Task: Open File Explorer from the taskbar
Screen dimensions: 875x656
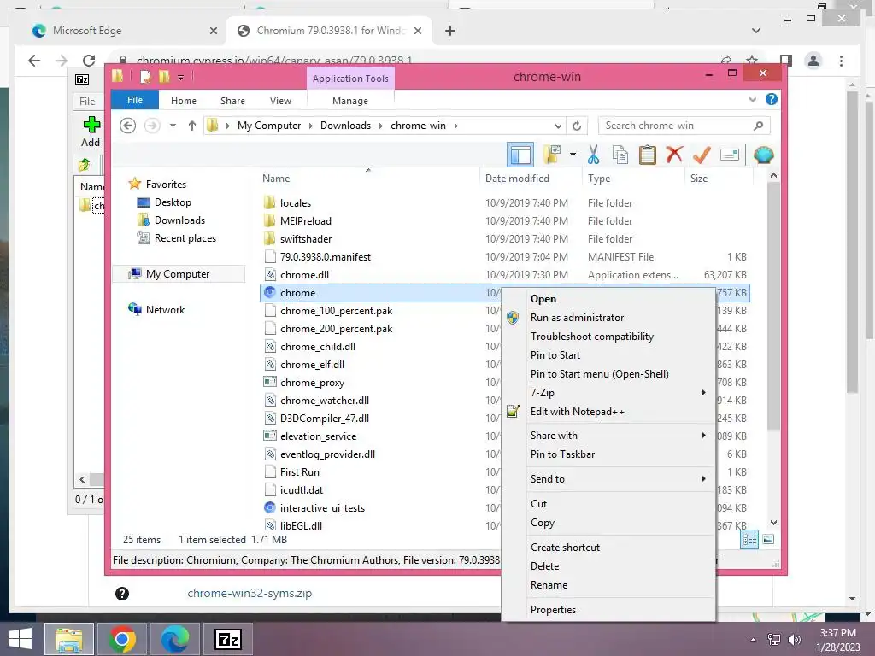Action: click(68, 639)
